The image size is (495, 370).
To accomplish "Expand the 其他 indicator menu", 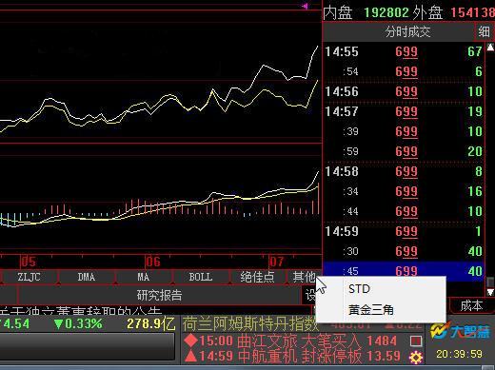I will point(304,277).
